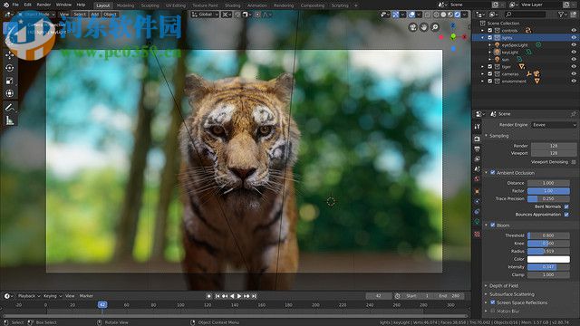Image resolution: width=580 pixels, height=326 pixels.
Task: Open the Output properties tab icon
Action: tap(478, 149)
